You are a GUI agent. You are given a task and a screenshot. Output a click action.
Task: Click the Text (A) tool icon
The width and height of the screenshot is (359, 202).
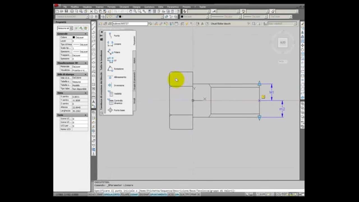click(x=94, y=102)
